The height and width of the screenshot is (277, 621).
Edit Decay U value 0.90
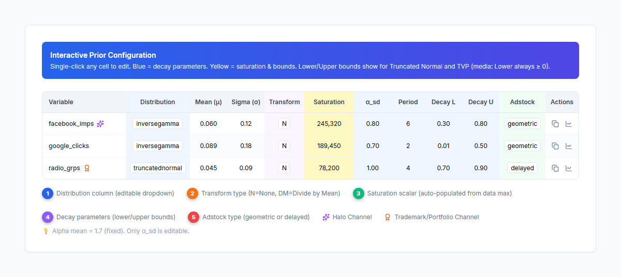click(x=481, y=168)
